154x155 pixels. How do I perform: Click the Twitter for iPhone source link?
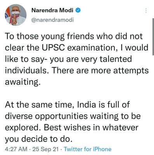click(88, 149)
